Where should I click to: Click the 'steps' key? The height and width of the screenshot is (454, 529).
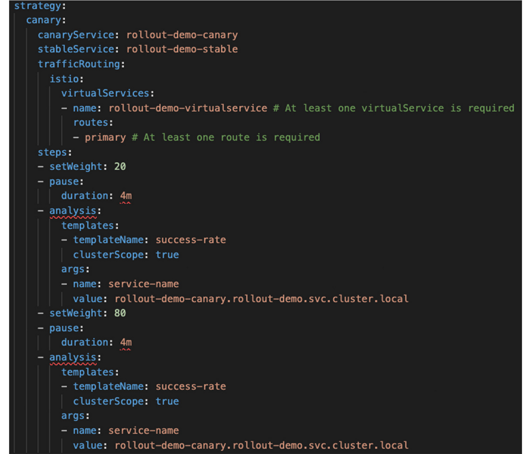click(x=52, y=152)
